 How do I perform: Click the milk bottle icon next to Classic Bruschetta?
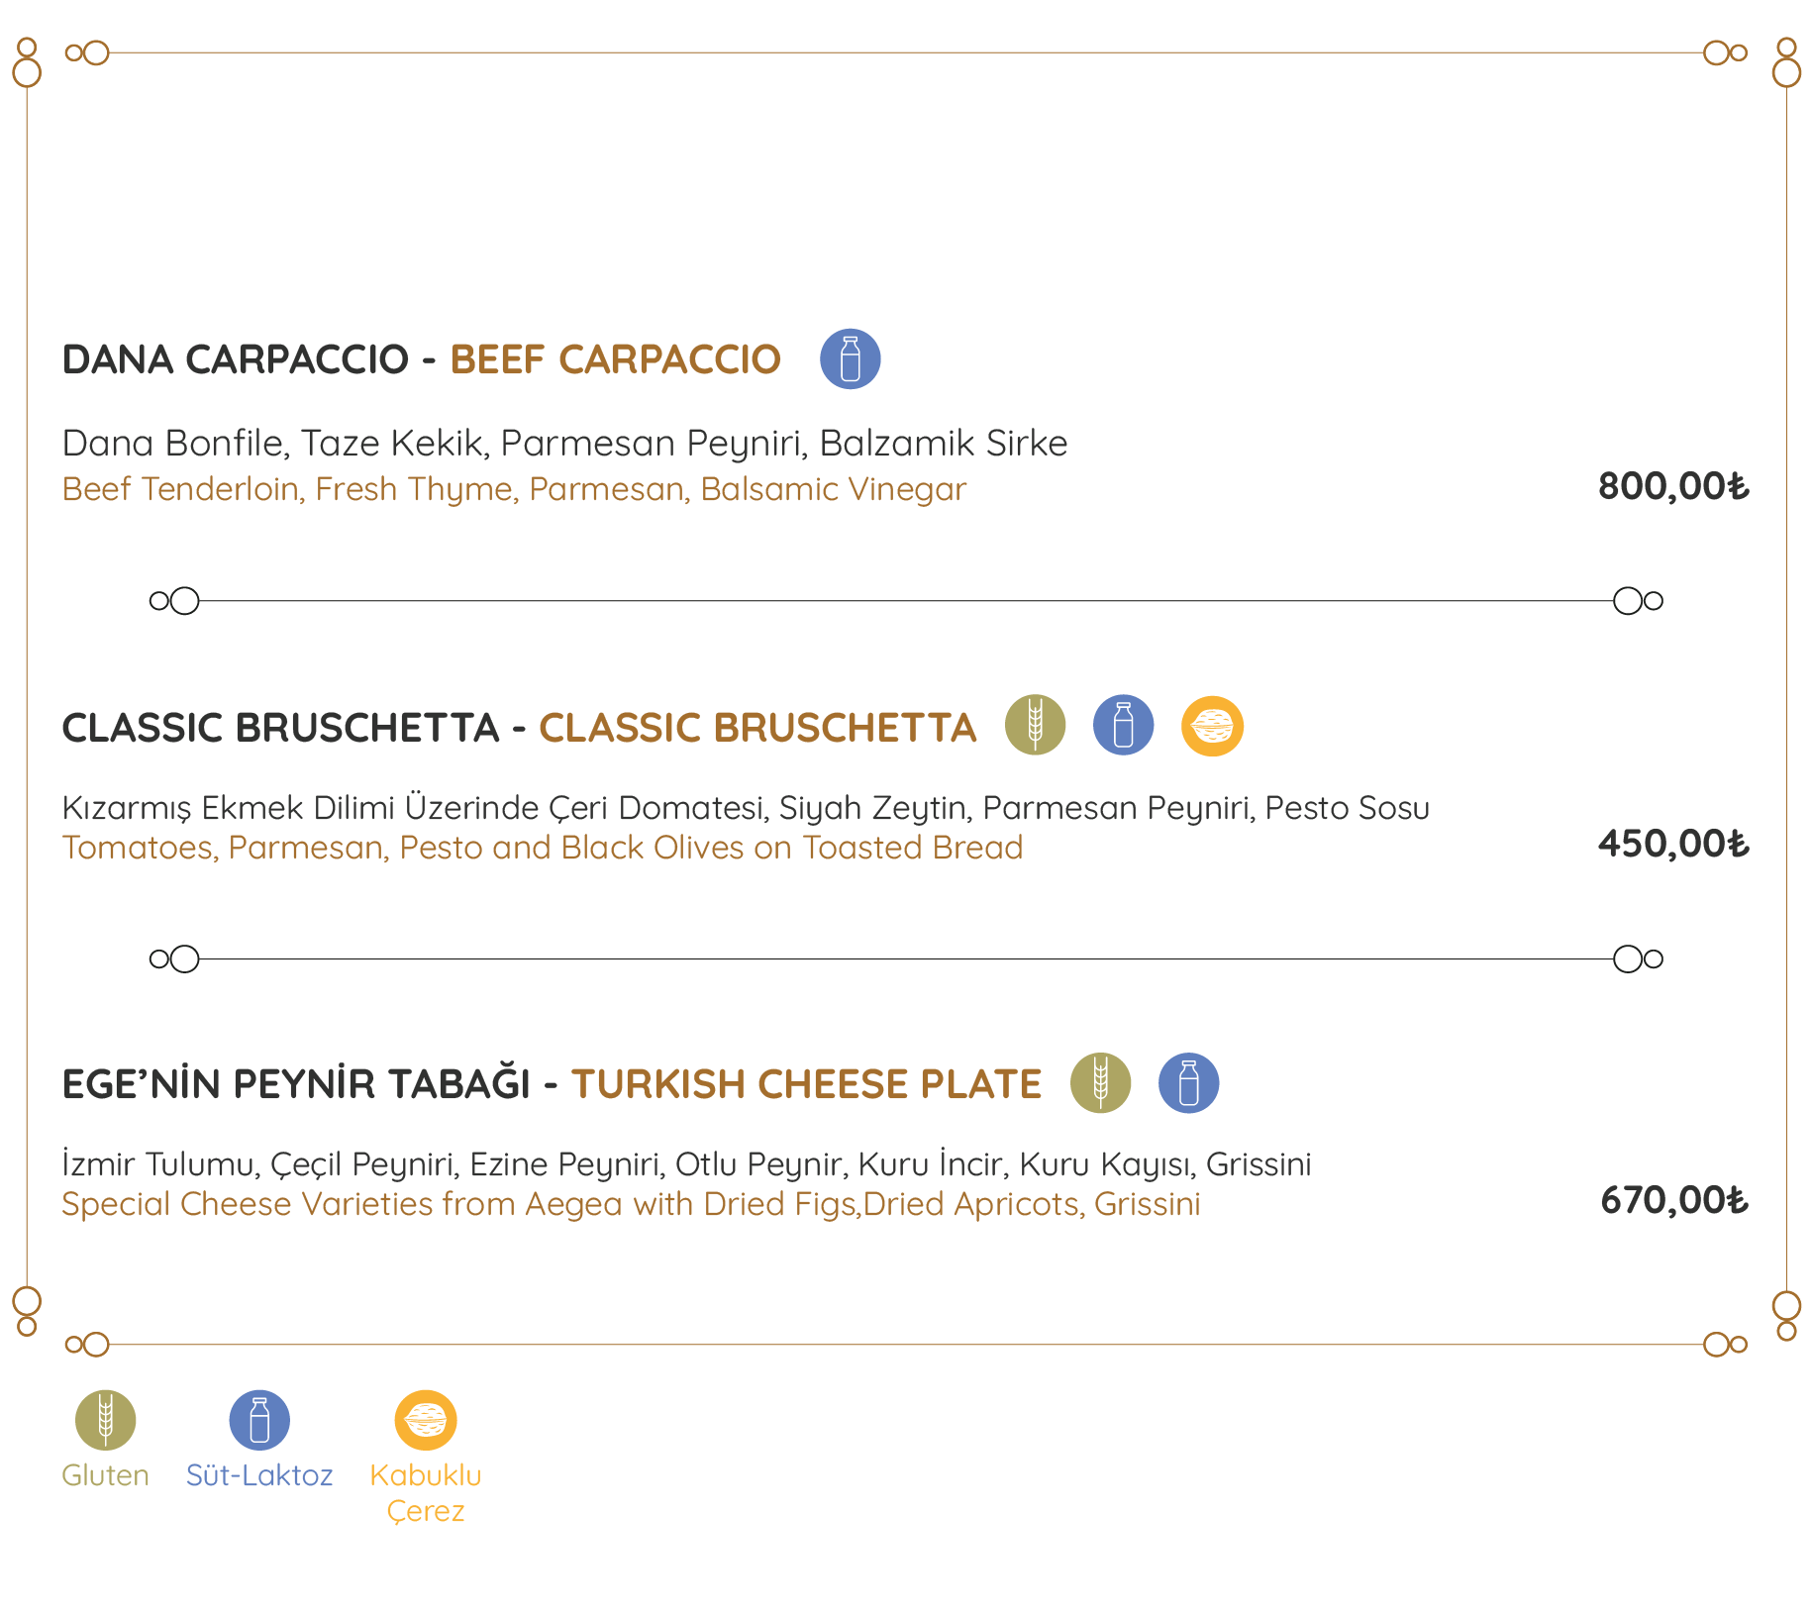pyautogui.click(x=1123, y=725)
